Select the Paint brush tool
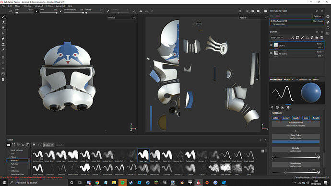This screenshot has width=331, height=186. (3, 17)
